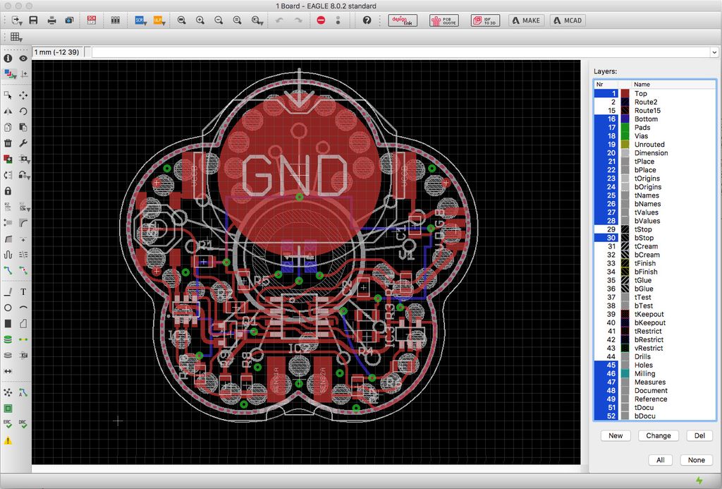Select the Delete trash tool
Screen dimensions: 722x489
[x=8, y=143]
